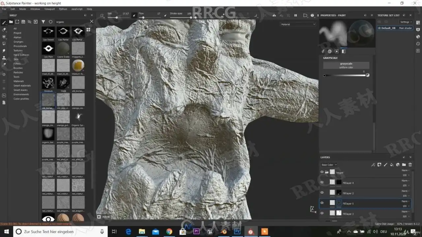Open the stencil settings tab icon
This screenshot has width=422, height=237.
337,51
